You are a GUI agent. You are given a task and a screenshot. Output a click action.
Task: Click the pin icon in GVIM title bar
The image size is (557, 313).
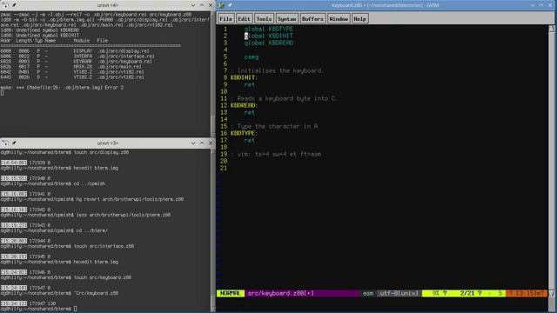(x=230, y=5)
